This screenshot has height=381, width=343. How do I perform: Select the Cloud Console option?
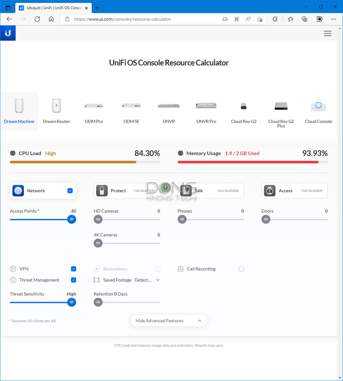pos(318,112)
